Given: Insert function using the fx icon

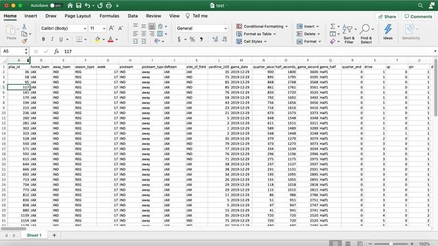Looking at the screenshot, I should (56, 51).
